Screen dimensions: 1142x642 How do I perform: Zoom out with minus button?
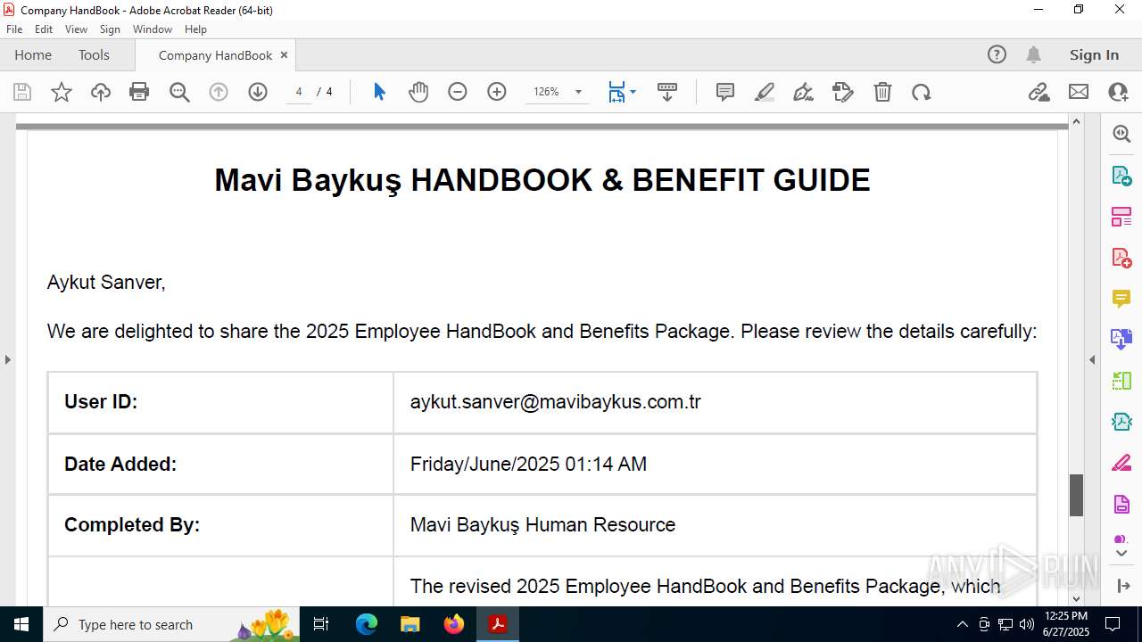[458, 92]
